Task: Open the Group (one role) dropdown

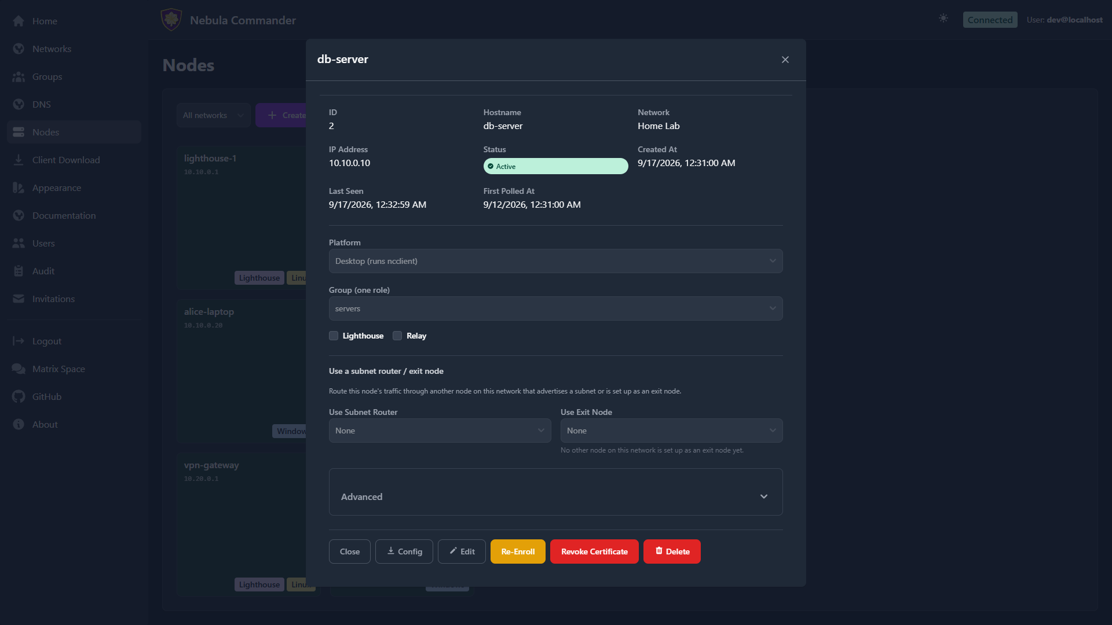Action: point(555,308)
